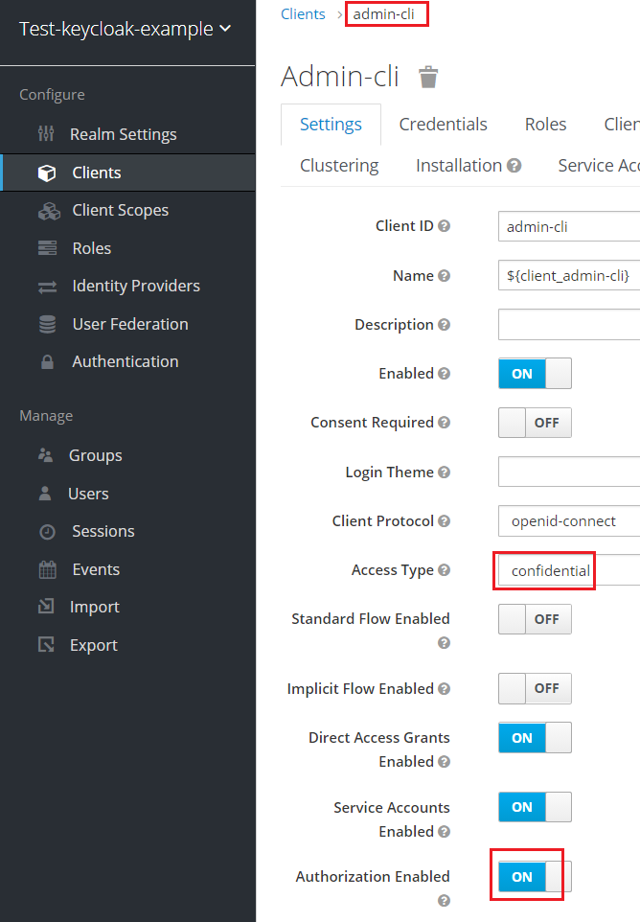Viewport: 640px width, 922px height.
Task: Click the Authentication lock icon
Action: (48, 361)
